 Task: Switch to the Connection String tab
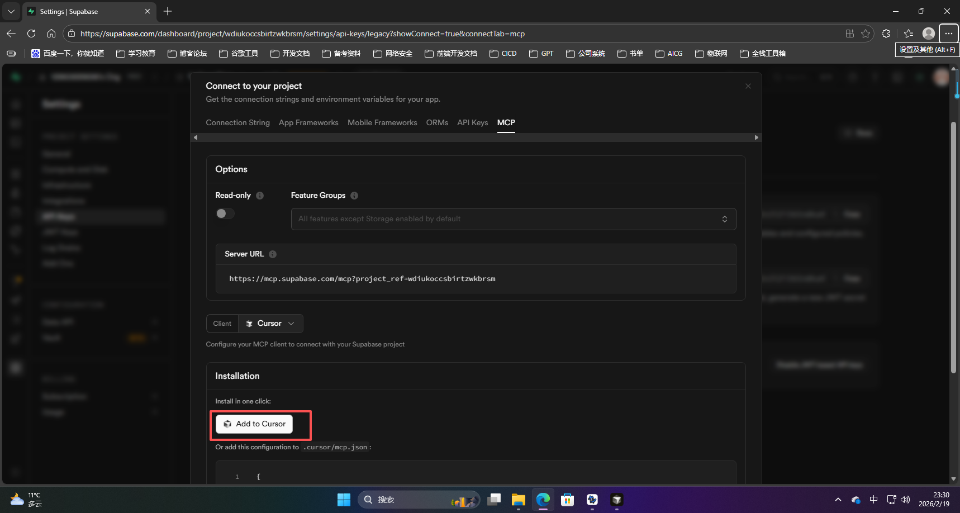point(237,122)
